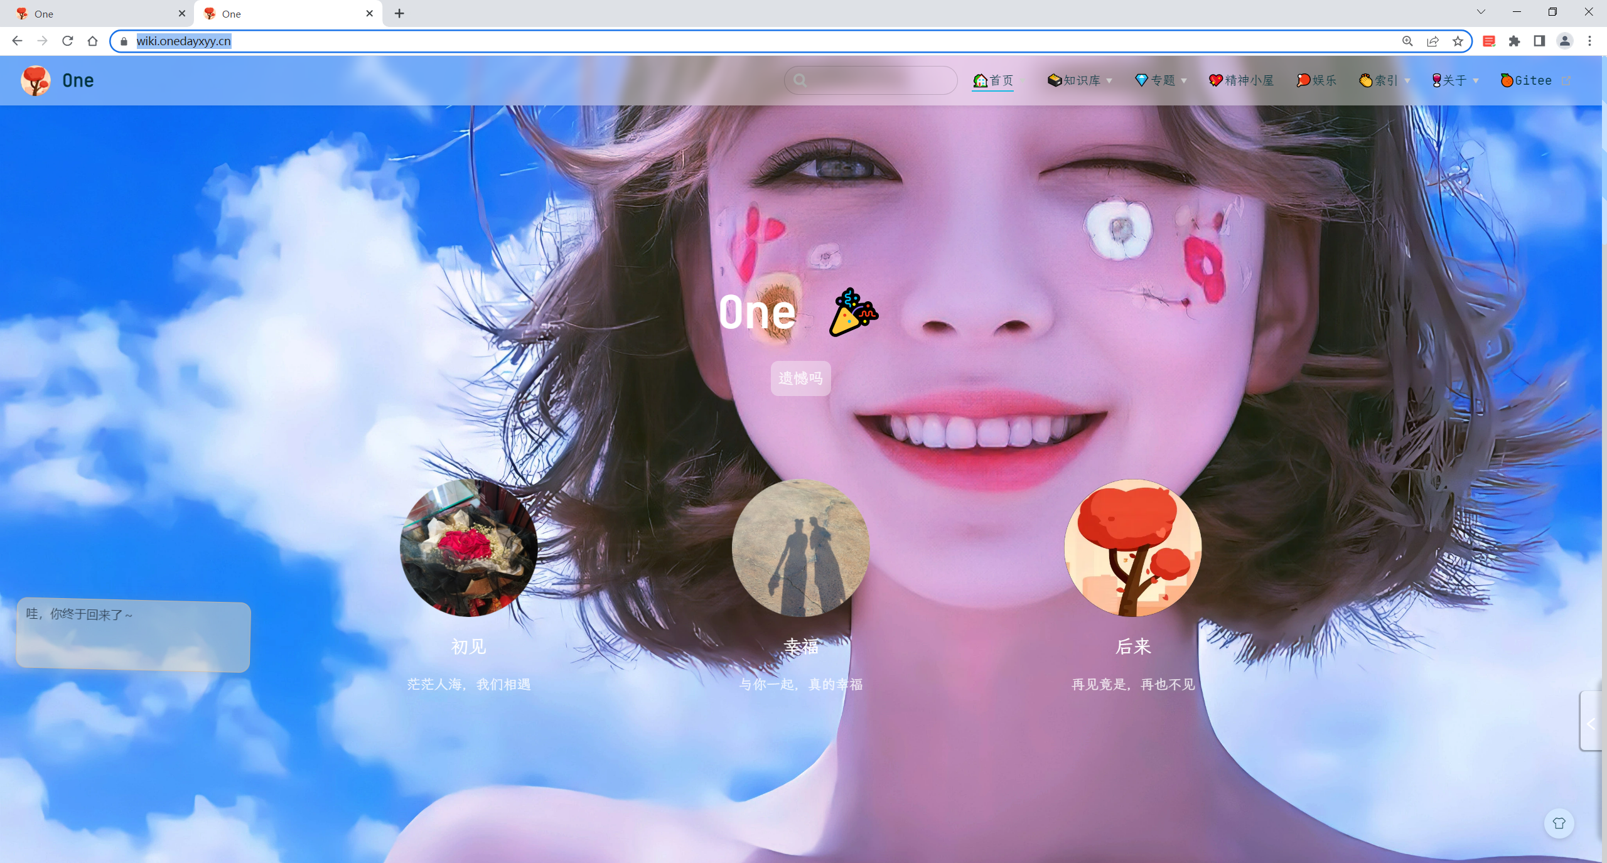The image size is (1607, 863).
Task: Click the search magnifier icon in navbar
Action: tap(800, 80)
